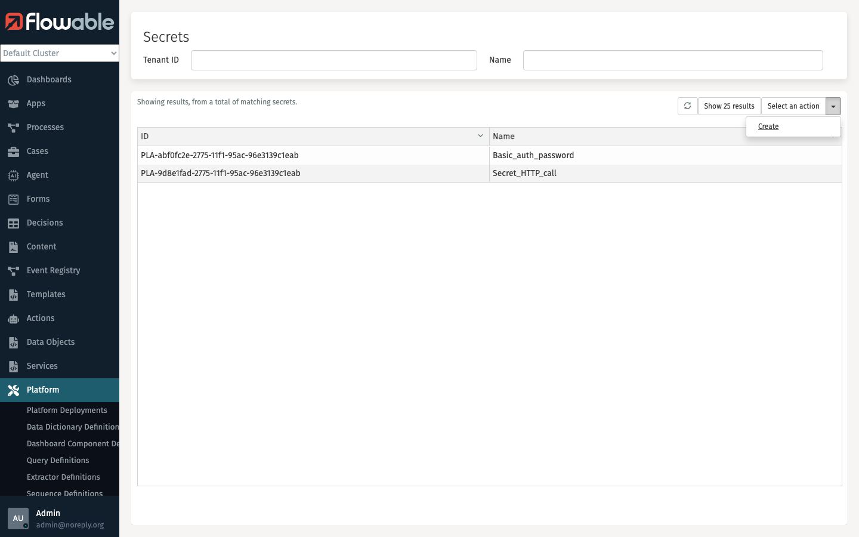
Task: Open the Default Cluster dropdown
Action: click(x=60, y=53)
